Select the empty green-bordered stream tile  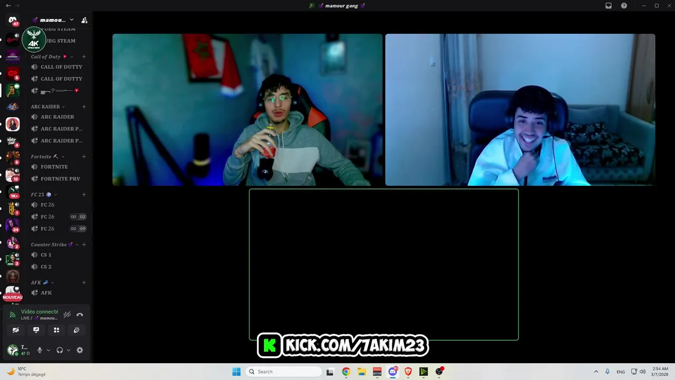point(384,264)
